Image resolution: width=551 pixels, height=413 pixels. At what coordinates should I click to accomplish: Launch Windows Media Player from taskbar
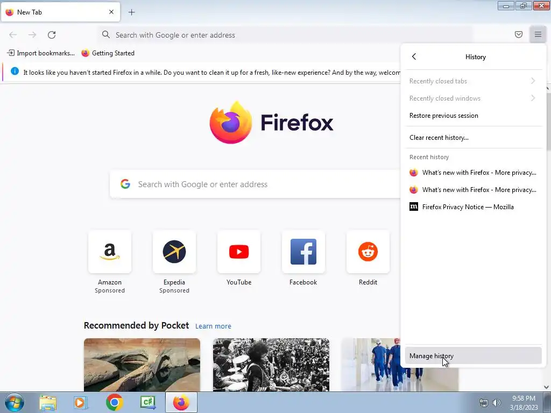click(81, 403)
